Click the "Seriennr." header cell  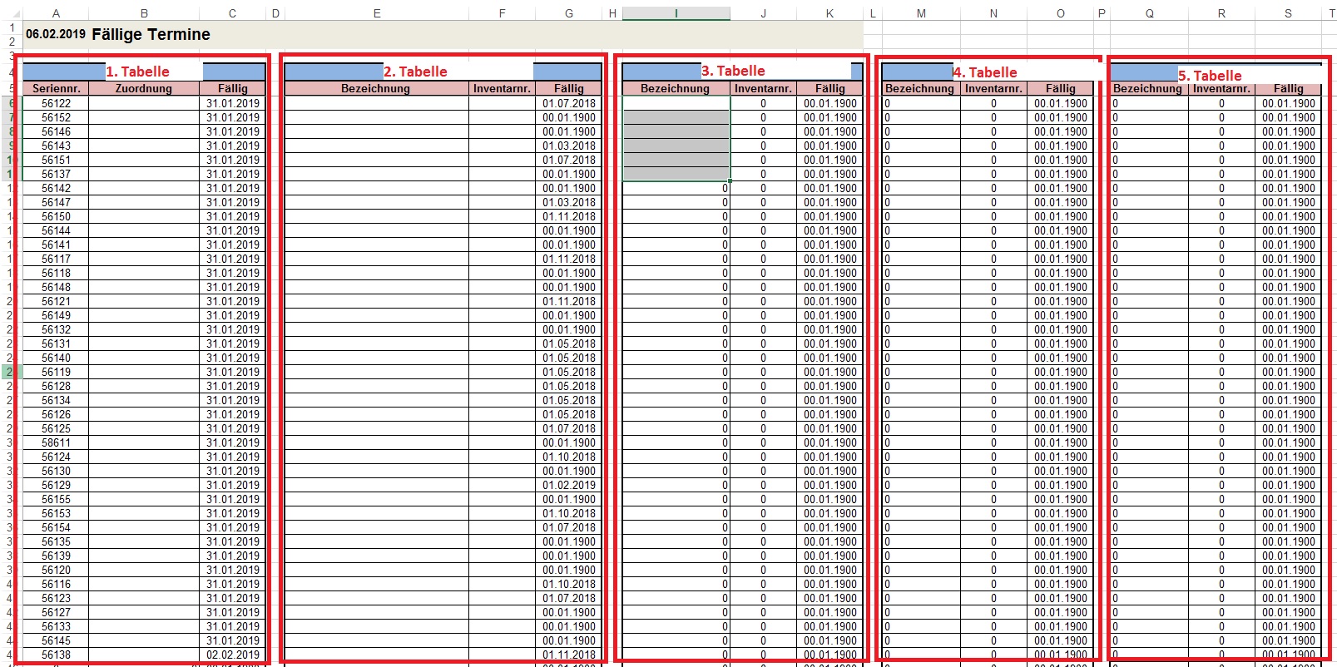56,88
